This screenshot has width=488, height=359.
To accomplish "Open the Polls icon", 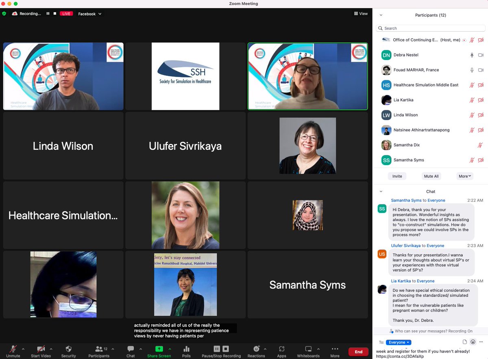I will [x=187, y=349].
